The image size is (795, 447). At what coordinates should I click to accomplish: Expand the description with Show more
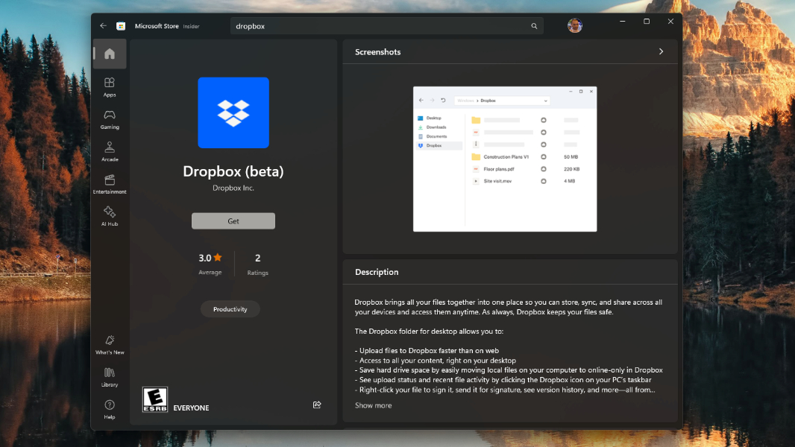point(373,405)
